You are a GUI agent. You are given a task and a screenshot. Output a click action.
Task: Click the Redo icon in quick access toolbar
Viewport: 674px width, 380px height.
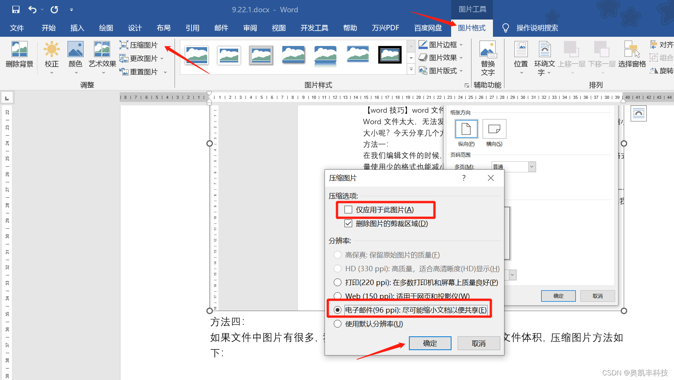(54, 10)
